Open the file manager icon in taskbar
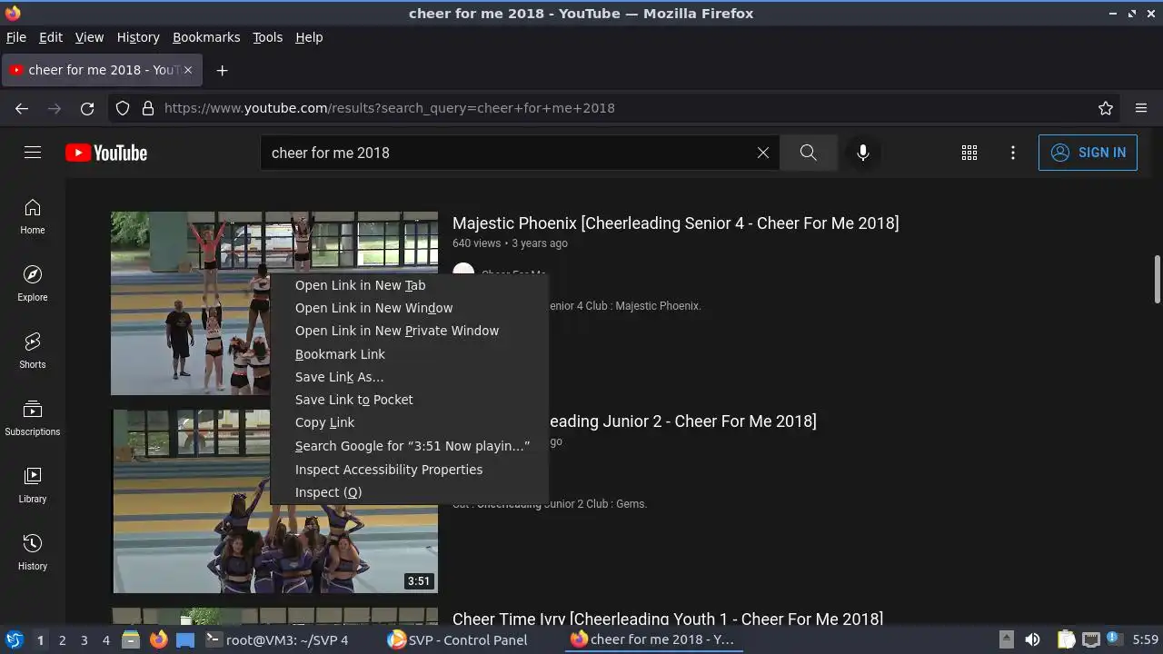1163x654 pixels. [131, 639]
